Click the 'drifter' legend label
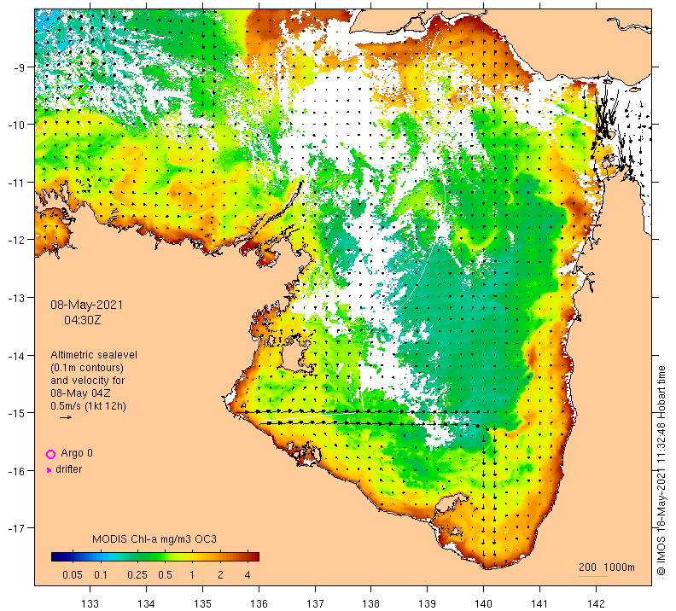Image resolution: width=676 pixels, height=611 pixels. (69, 469)
